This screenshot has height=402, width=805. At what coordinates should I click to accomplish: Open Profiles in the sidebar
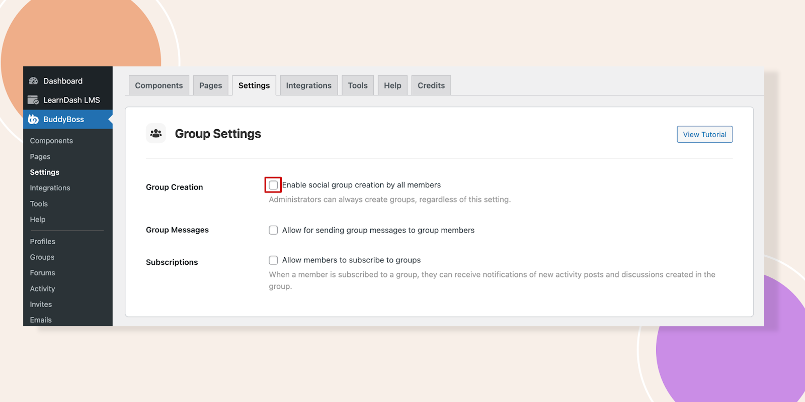click(43, 242)
